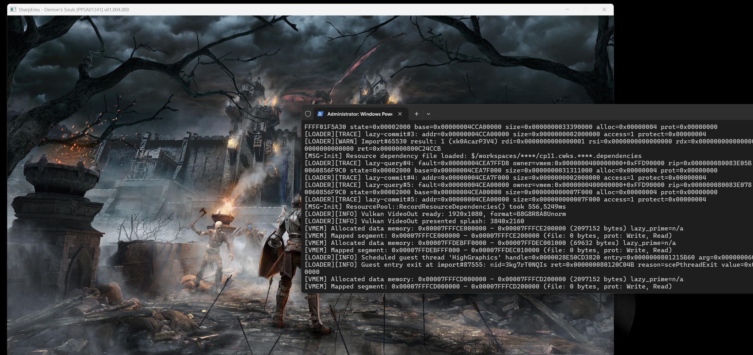Click the 'Resource dependency file loaded' log line

[473, 156]
